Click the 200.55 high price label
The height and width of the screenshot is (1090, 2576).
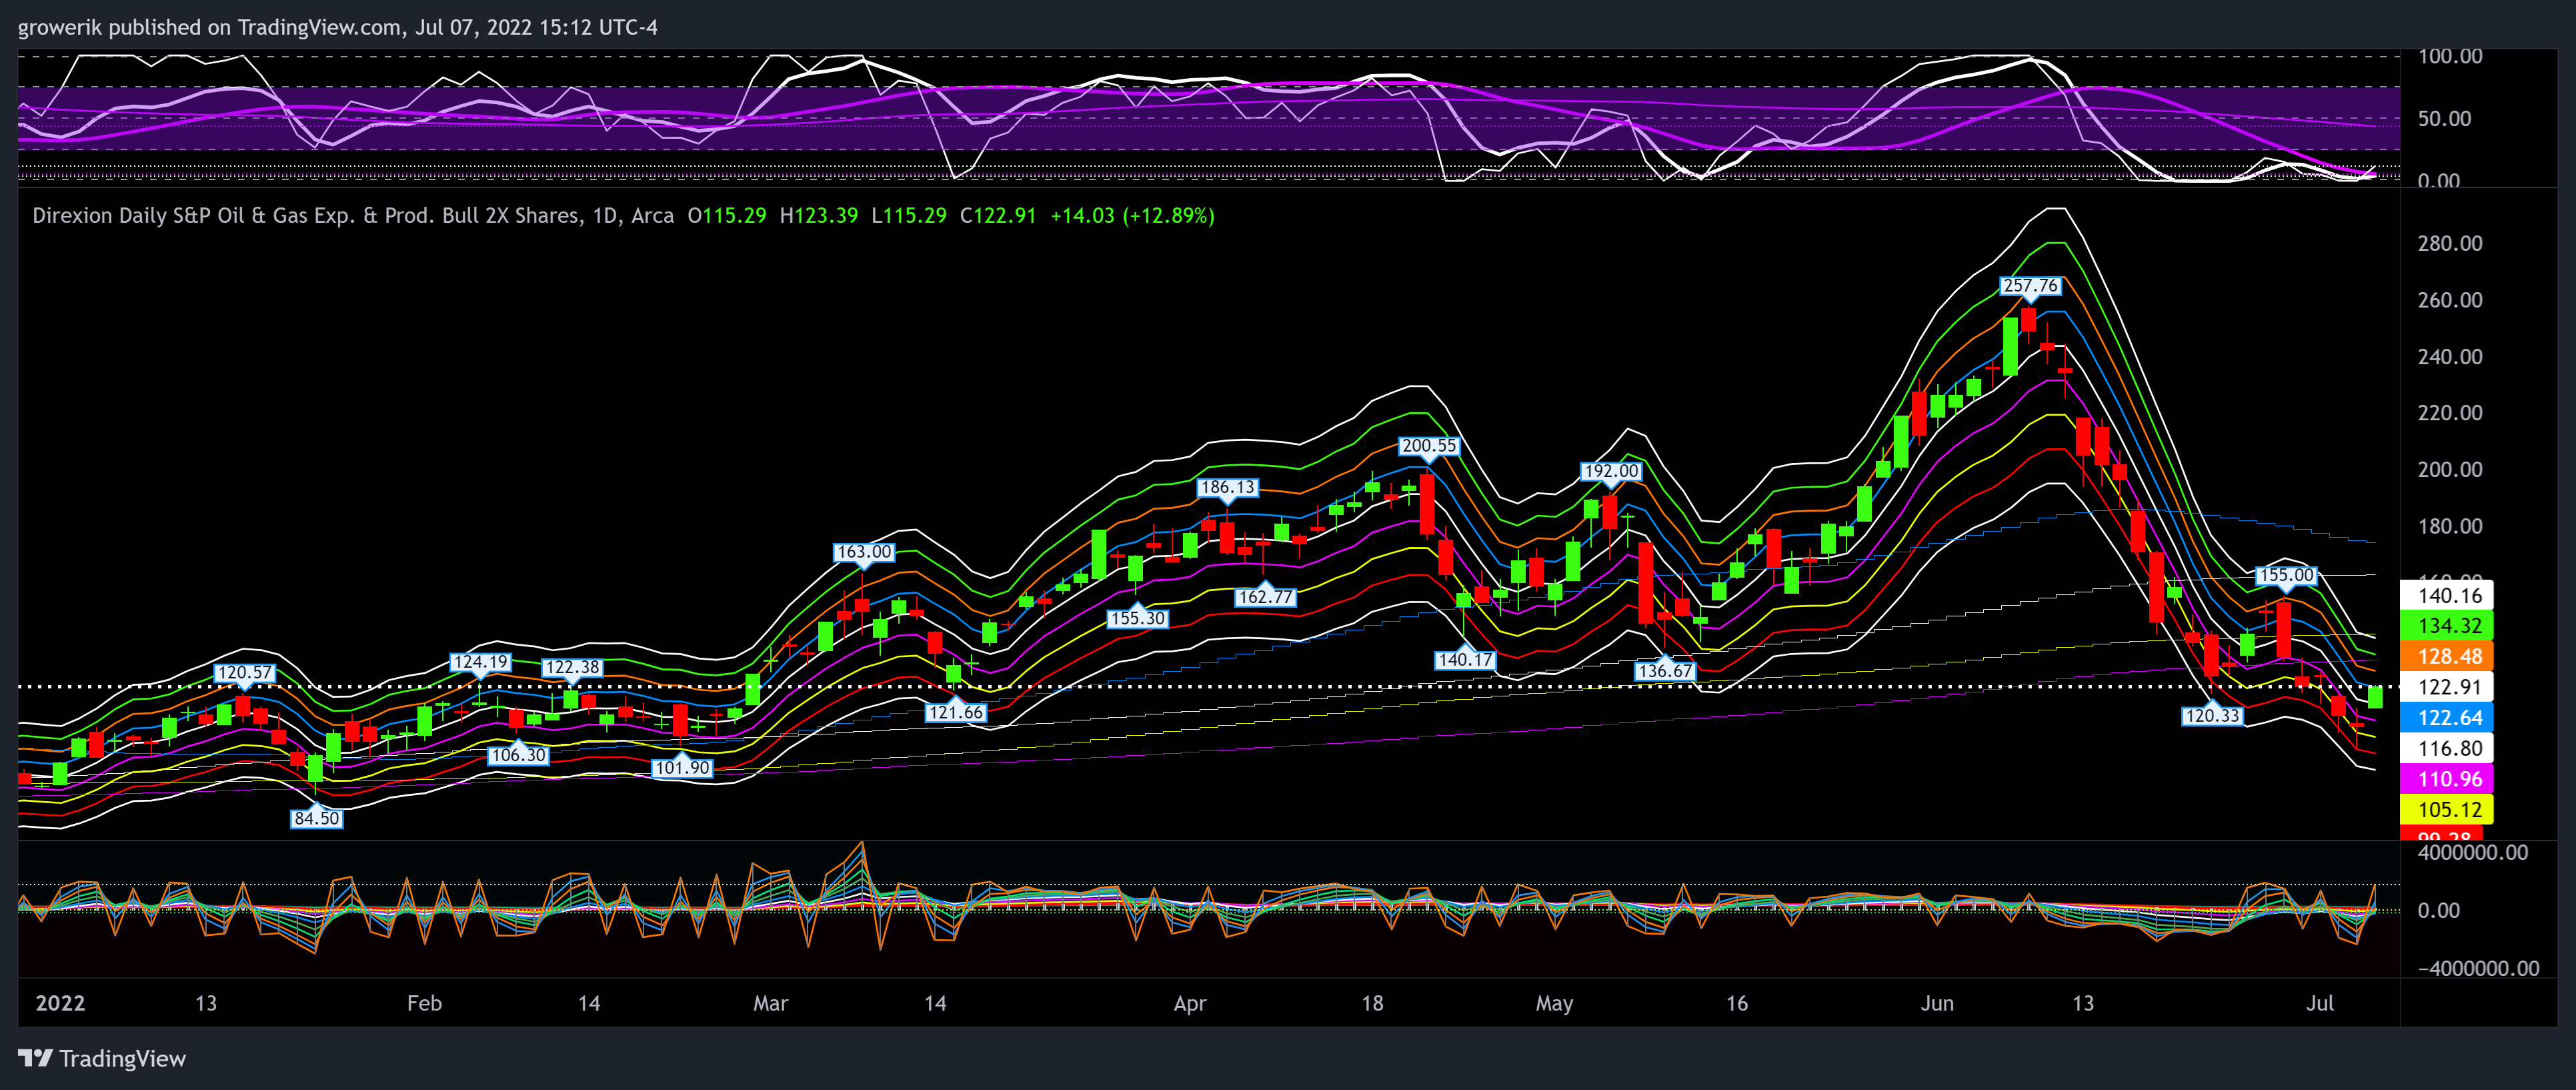(x=1428, y=446)
